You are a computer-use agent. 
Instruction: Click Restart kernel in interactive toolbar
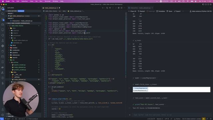click(x=141, y=11)
